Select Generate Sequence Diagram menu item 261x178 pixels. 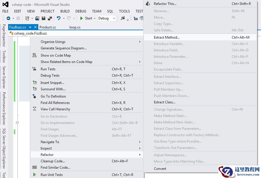[87, 48]
